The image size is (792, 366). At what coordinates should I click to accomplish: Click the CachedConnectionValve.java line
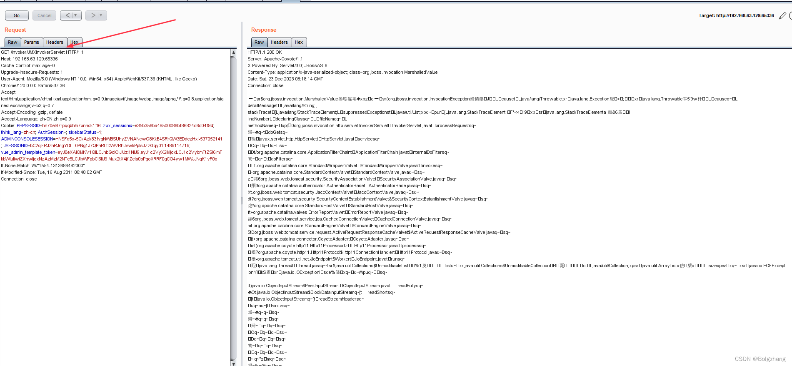pyautogui.click(x=350, y=219)
